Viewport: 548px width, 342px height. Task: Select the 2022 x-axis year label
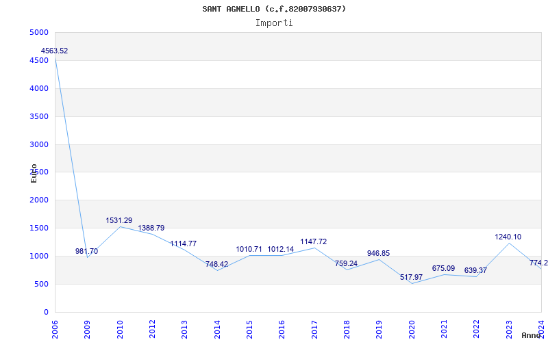(x=476, y=329)
